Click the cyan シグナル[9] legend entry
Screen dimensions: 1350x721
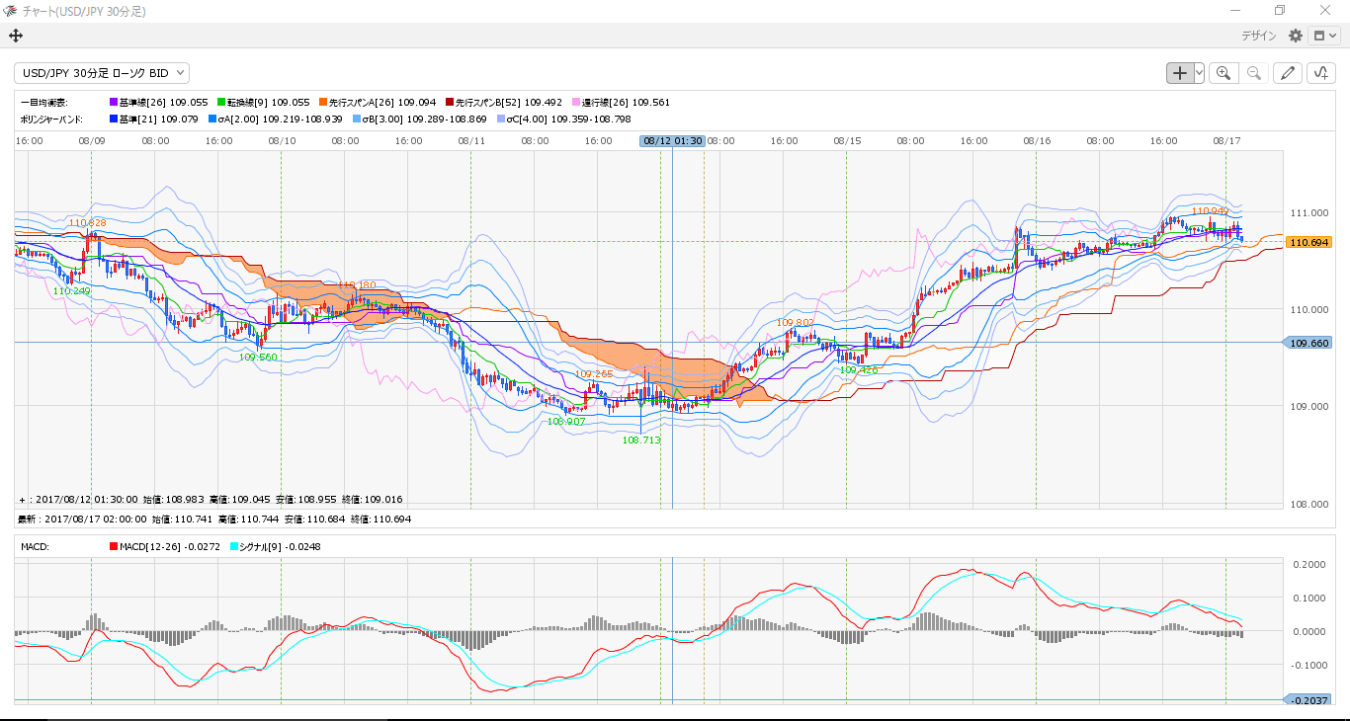275,546
